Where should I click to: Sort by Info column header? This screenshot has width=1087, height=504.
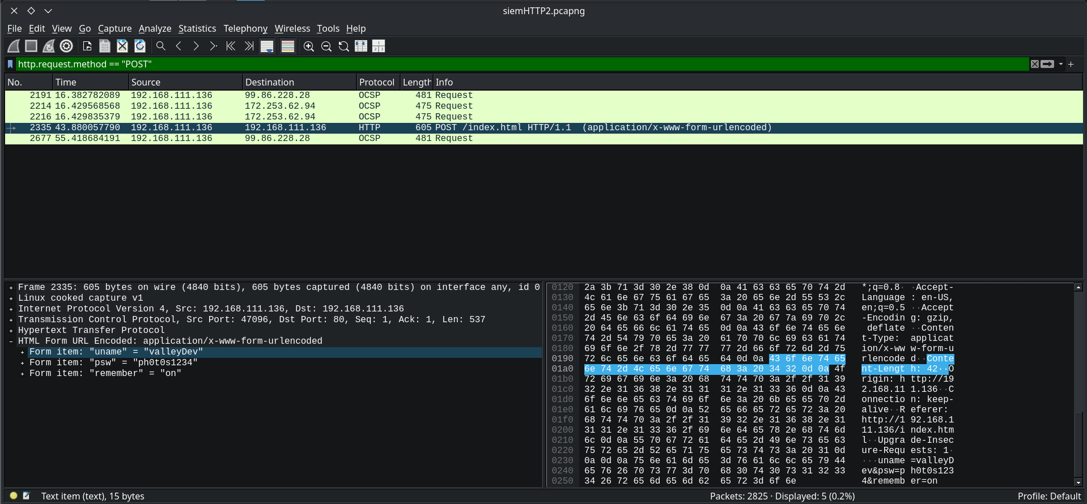tap(758, 82)
